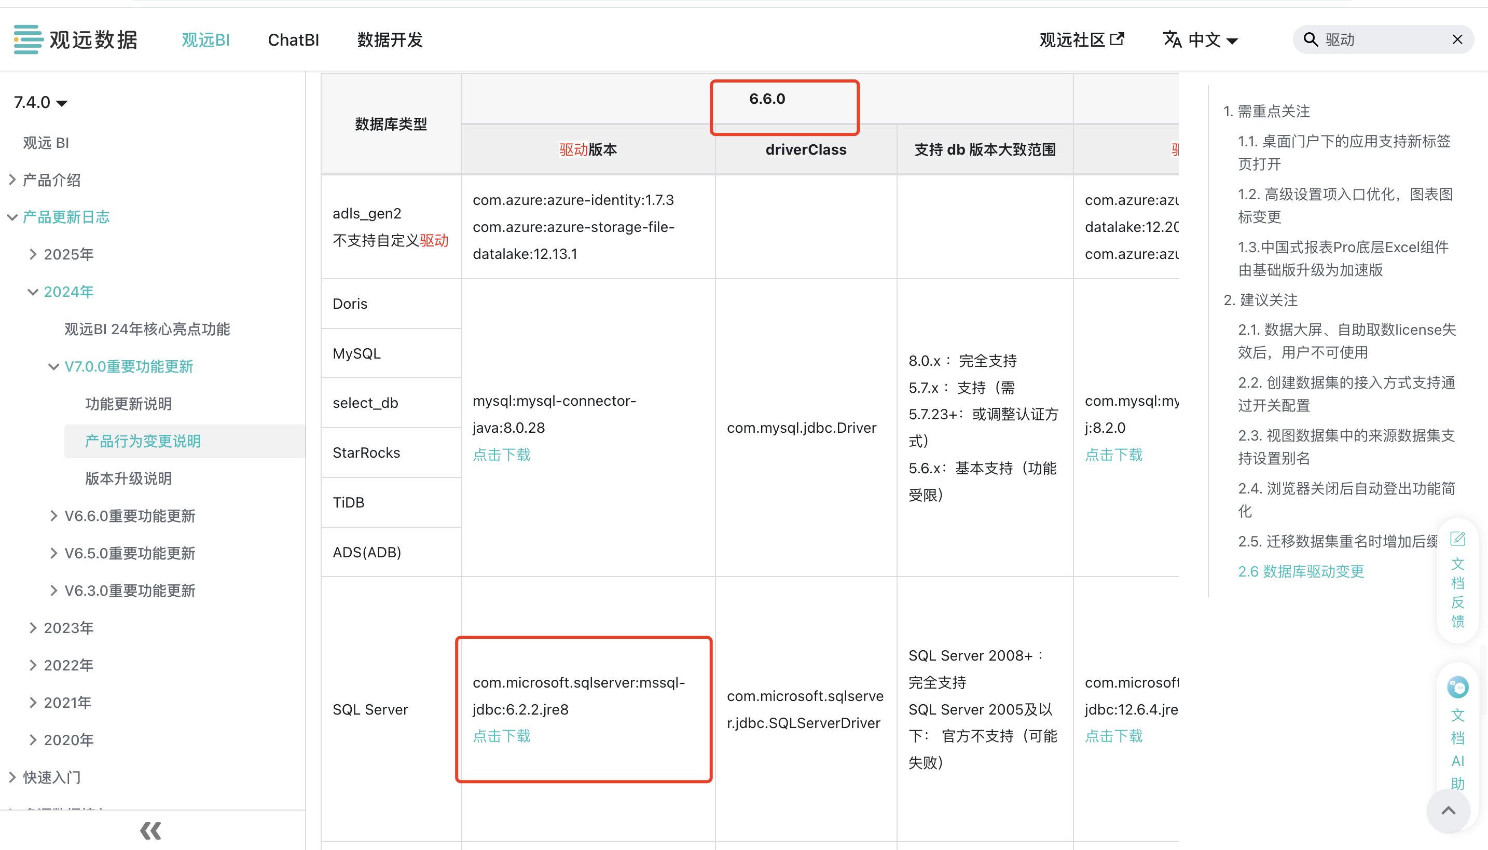This screenshot has height=850, width=1488.
Task: Click the search magnifier icon
Action: [x=1311, y=39]
